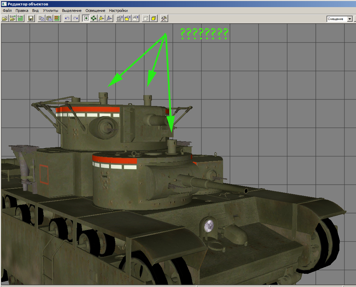Click the copy documents icon

(x=41, y=18)
